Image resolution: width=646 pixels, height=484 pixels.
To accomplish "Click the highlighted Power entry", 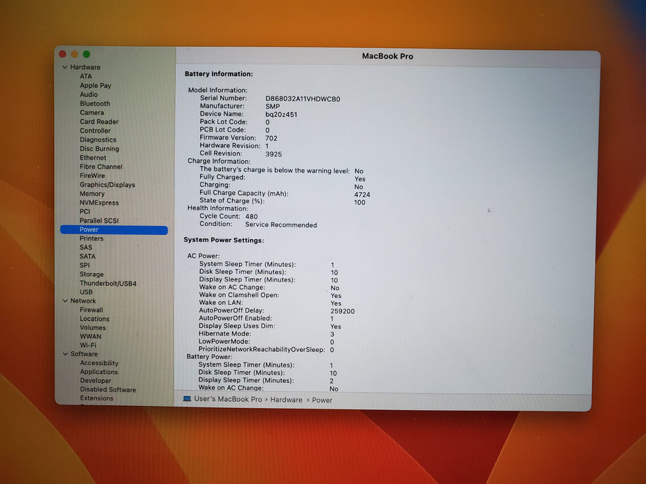I will [x=114, y=230].
